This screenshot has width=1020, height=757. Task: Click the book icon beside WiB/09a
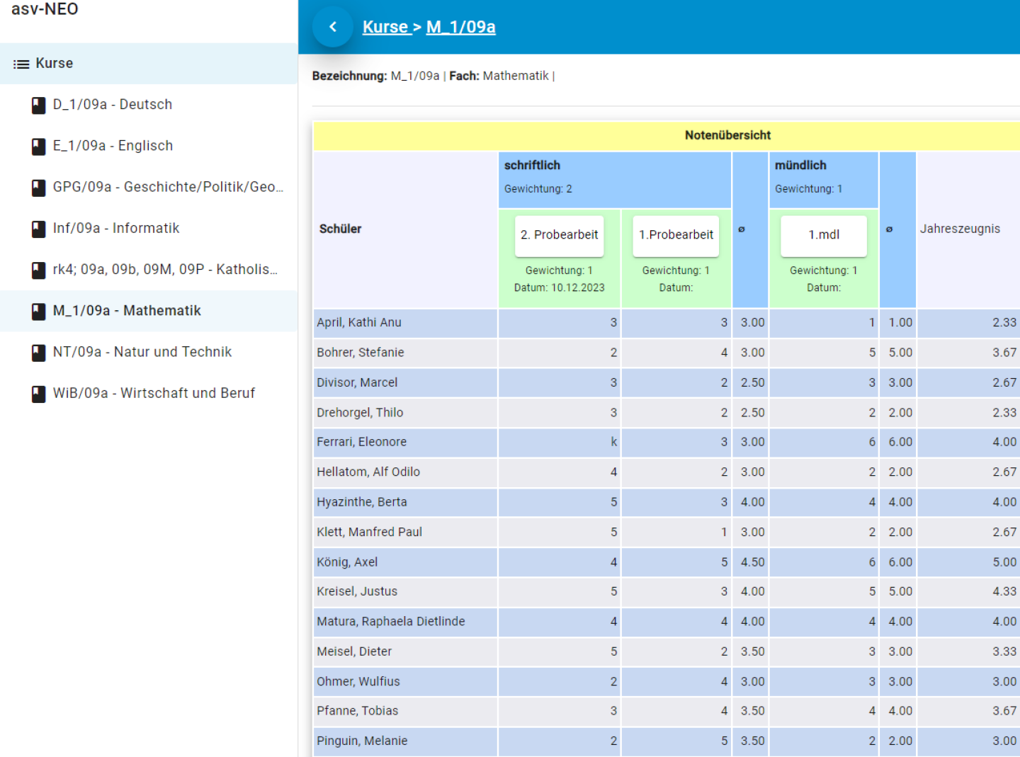[39, 394]
